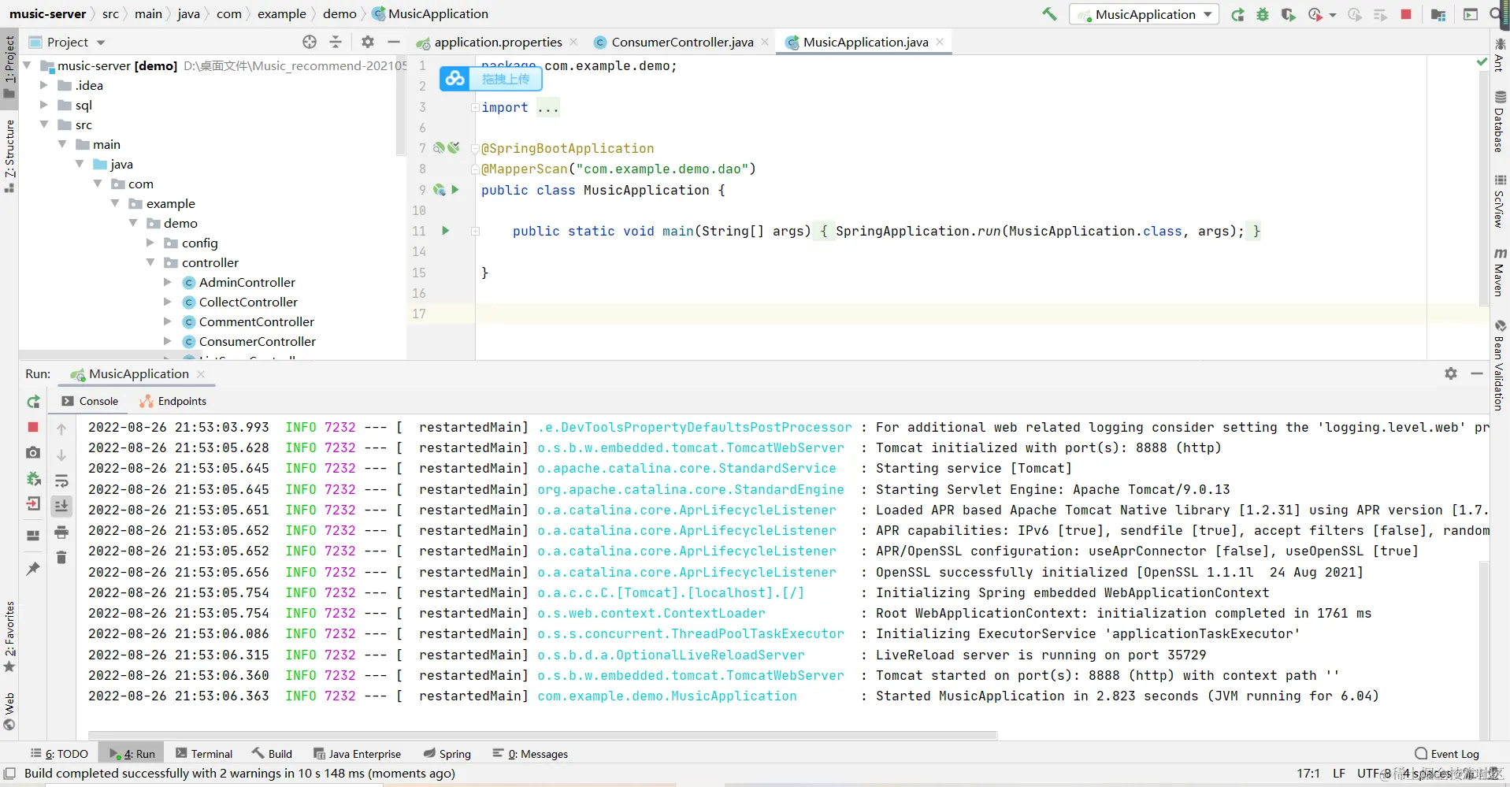1510x787 pixels.
Task: Rerun application in Run panel
Action: [33, 402]
